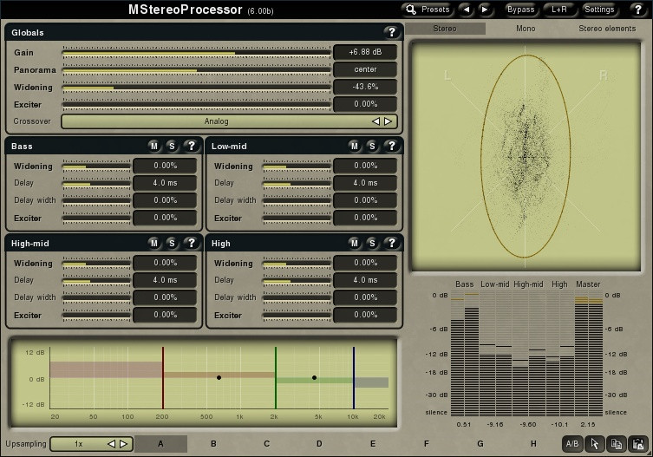Screen dimensions: 653x457
Task: Select preset slot A
Action: pyautogui.click(x=160, y=444)
